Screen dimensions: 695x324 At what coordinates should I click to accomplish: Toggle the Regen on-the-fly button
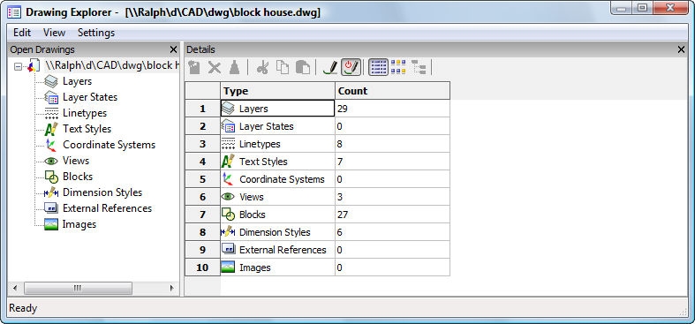click(351, 67)
